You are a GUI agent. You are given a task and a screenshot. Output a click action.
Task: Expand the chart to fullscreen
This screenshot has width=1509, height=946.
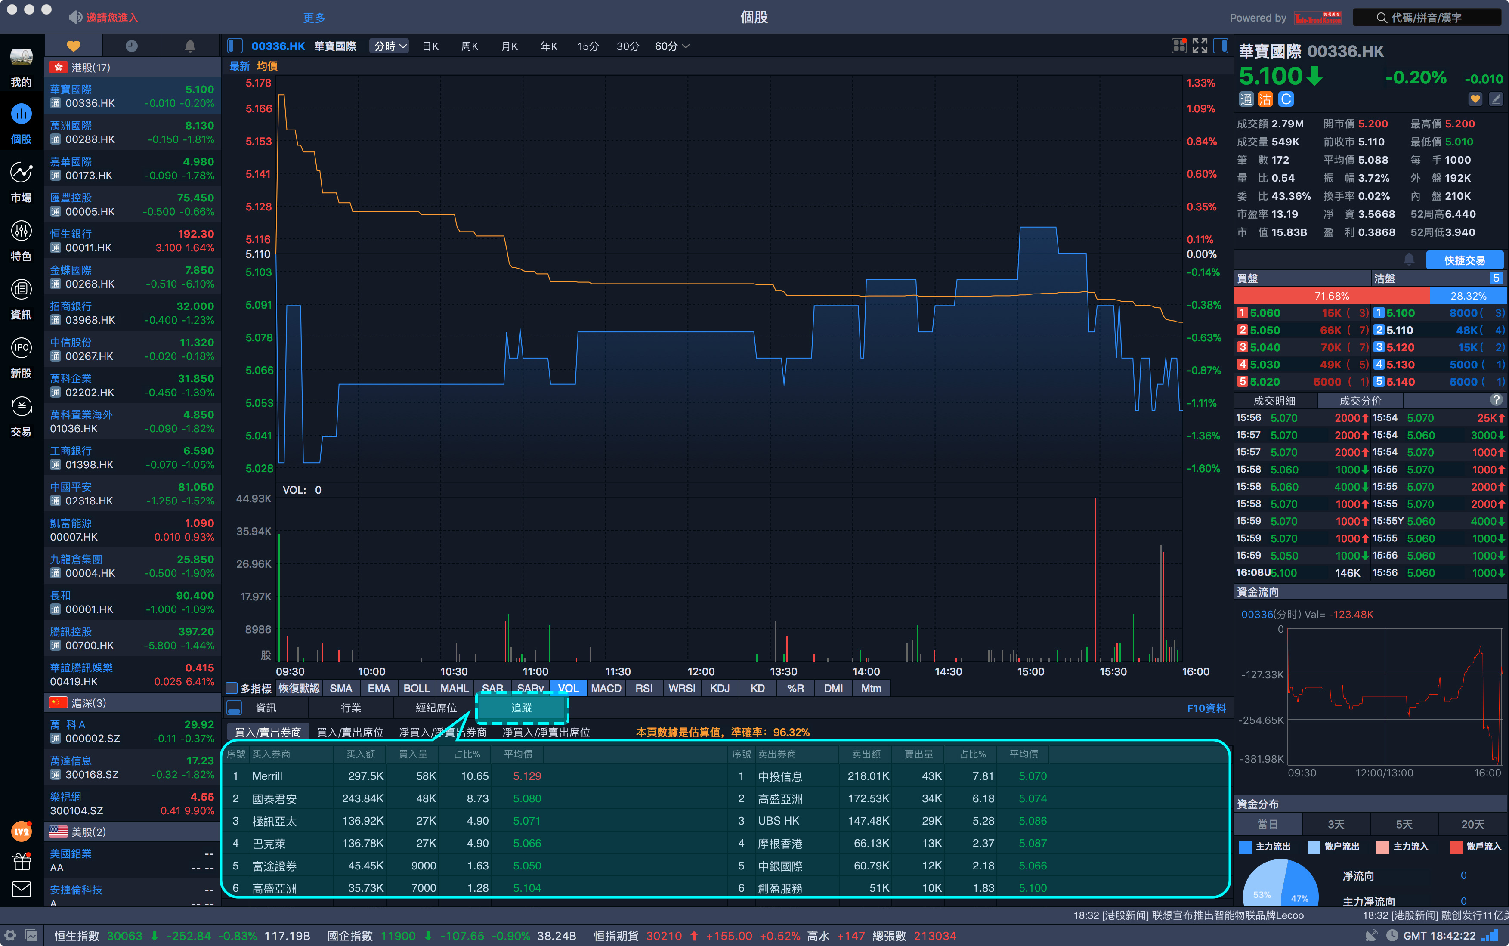pos(1199,46)
